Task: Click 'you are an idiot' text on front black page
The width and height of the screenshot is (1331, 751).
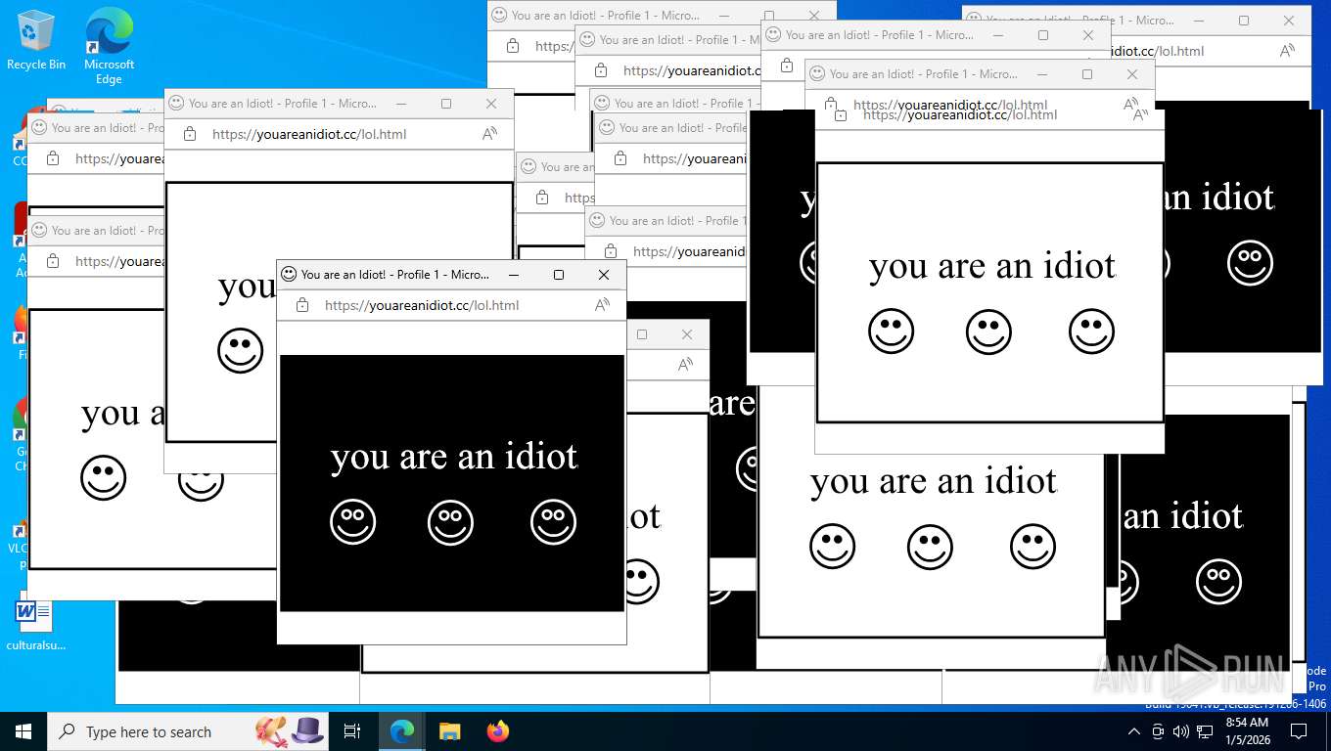Action: coord(454,457)
